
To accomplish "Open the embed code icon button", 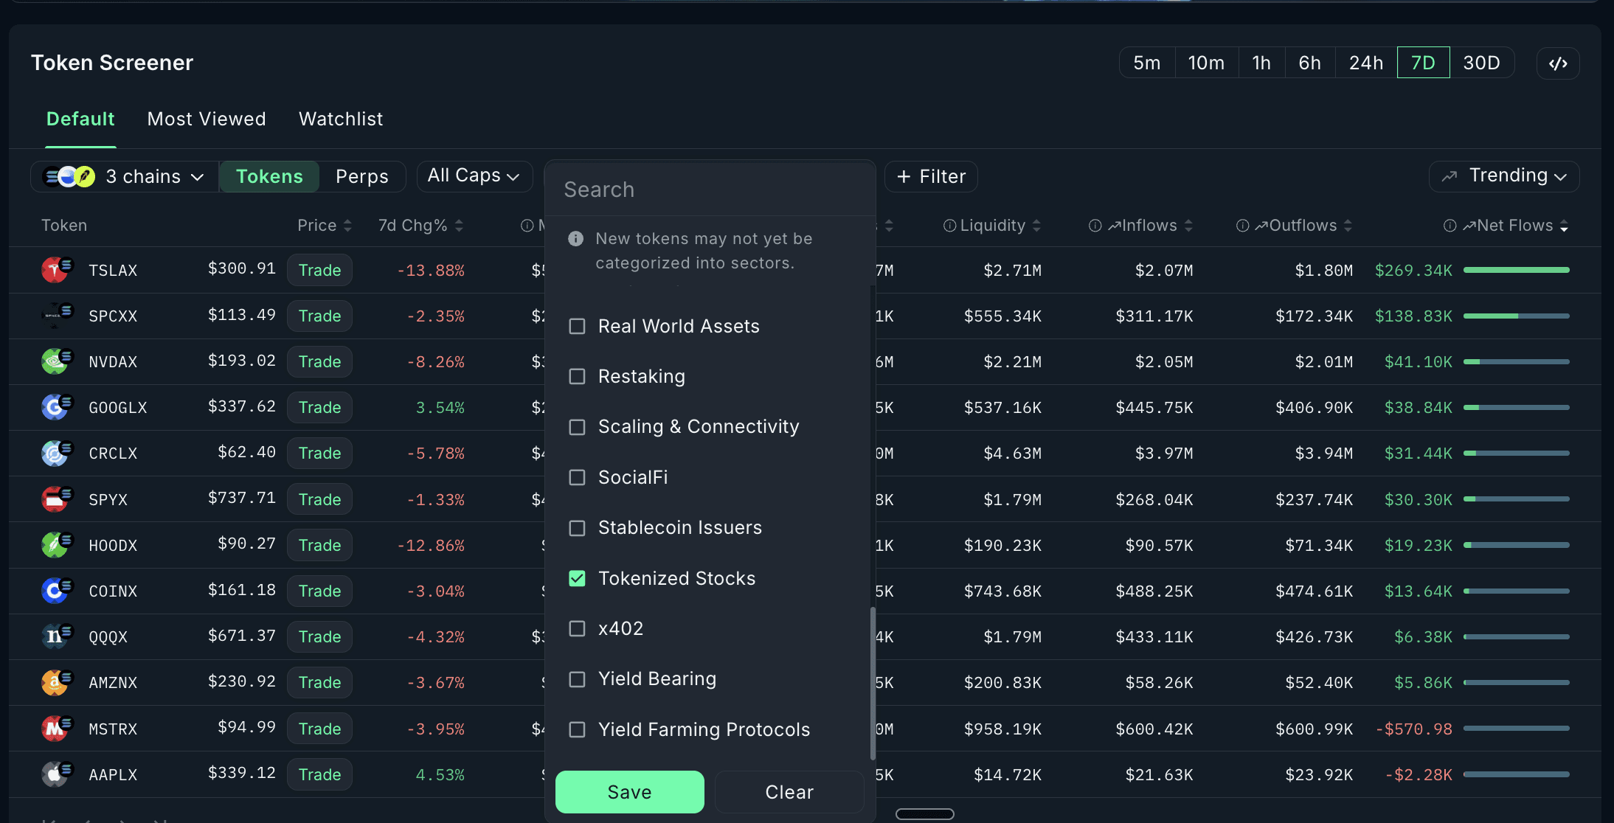I will click(1558, 63).
